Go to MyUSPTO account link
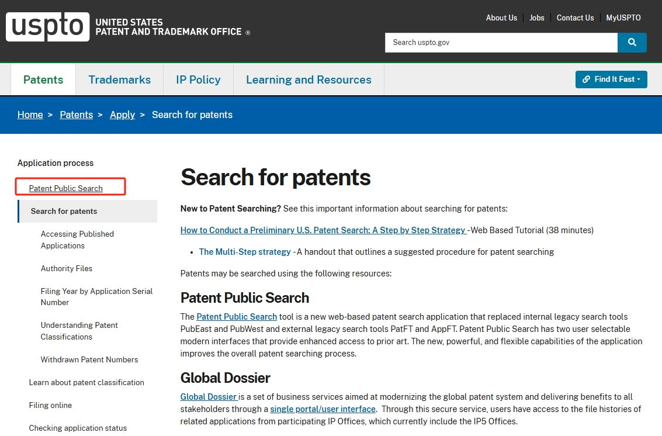Viewport: 662px width, 436px height. coord(623,18)
